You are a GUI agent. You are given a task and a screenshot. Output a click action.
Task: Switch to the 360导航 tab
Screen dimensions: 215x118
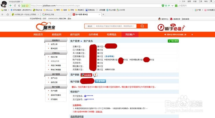tap(25, 14)
